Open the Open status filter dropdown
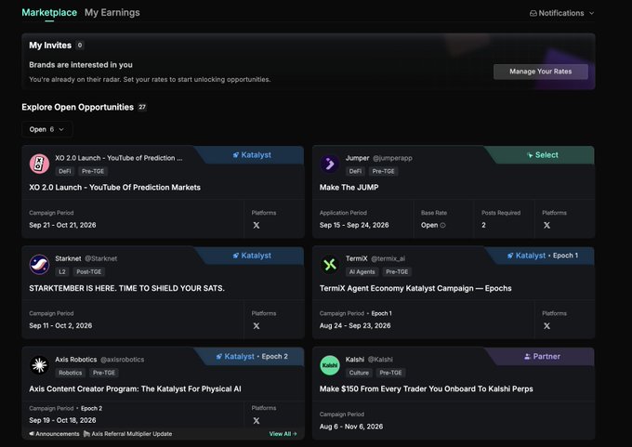 pos(46,129)
